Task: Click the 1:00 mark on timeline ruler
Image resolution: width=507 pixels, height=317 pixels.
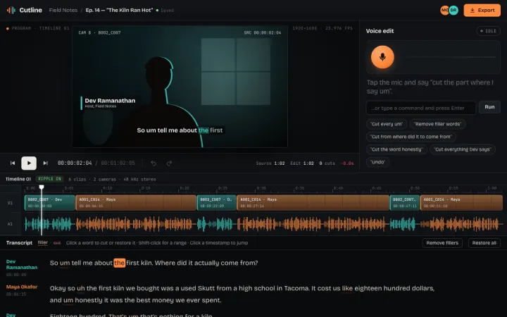Action: (x=492, y=188)
